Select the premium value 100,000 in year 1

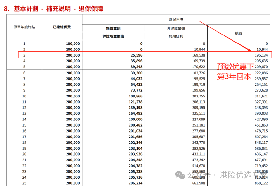point(73,44)
